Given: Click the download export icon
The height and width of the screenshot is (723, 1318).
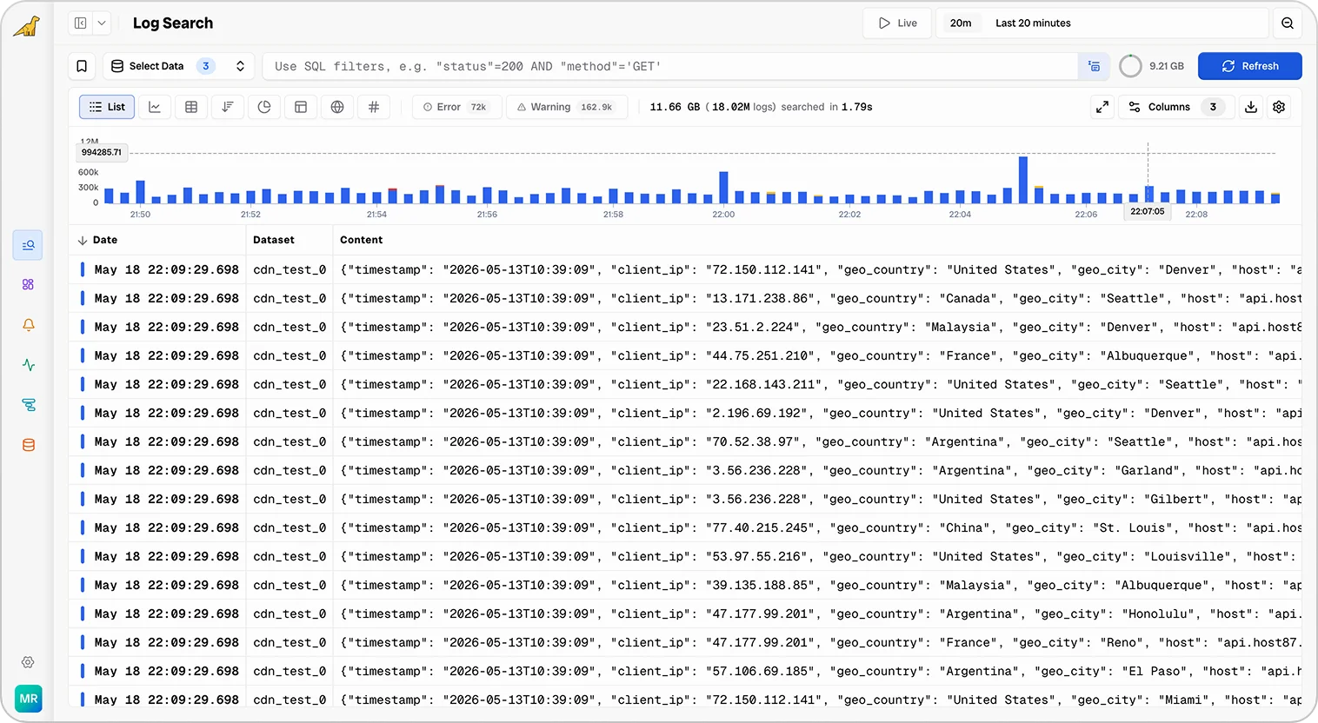Looking at the screenshot, I should pos(1251,107).
